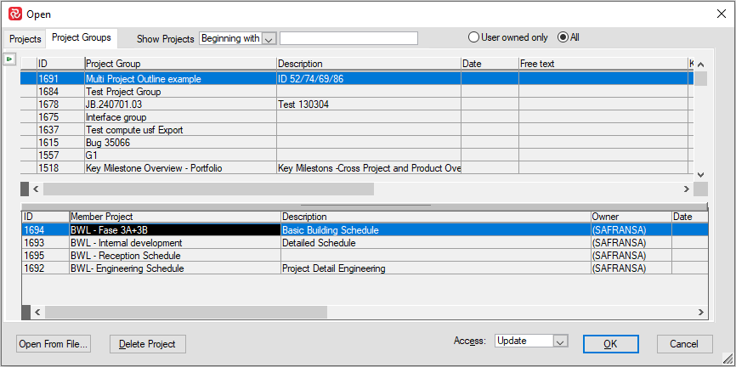Select the All radio button
The image size is (736, 367).
pos(563,37)
